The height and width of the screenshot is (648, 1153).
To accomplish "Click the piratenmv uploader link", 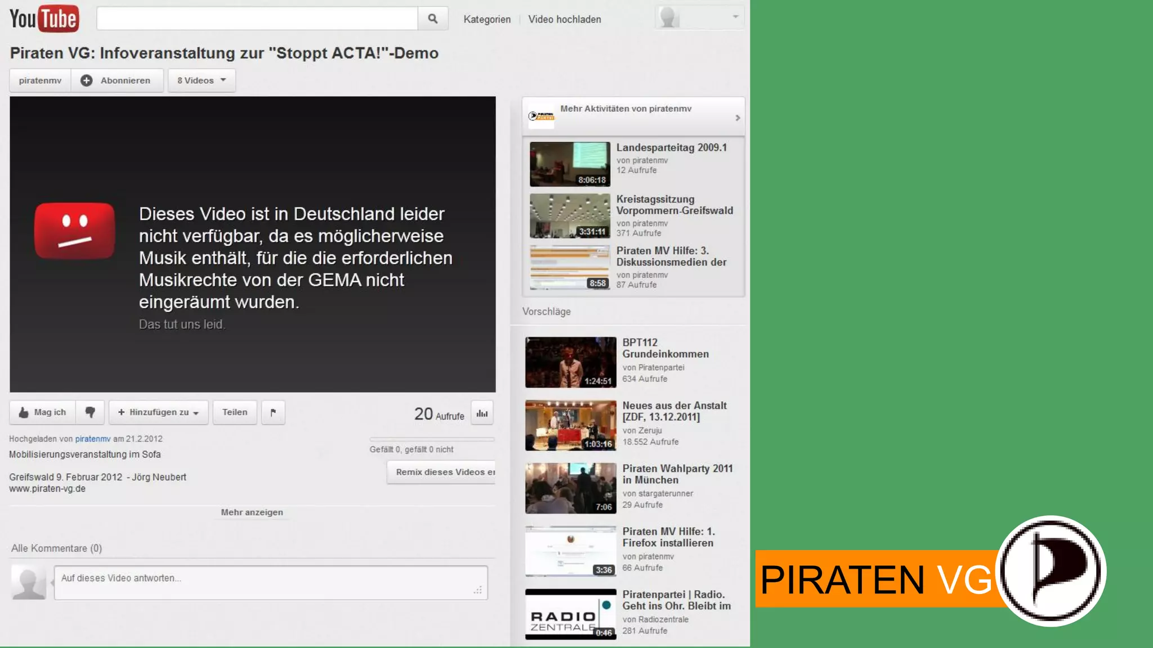I will point(93,439).
